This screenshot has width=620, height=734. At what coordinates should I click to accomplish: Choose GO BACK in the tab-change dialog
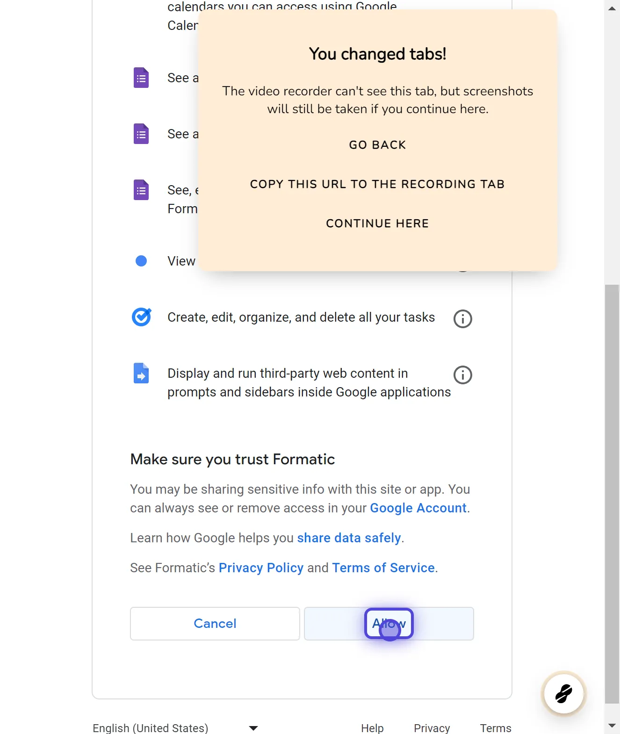click(x=377, y=144)
